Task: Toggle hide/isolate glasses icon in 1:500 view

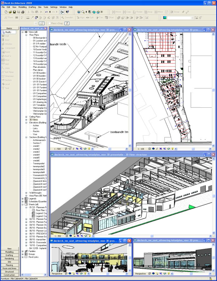Action: click(x=85, y=149)
